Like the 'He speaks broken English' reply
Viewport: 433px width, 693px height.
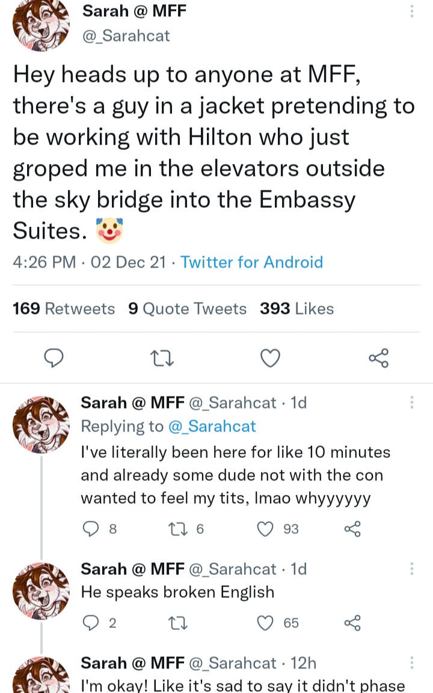pyautogui.click(x=265, y=622)
